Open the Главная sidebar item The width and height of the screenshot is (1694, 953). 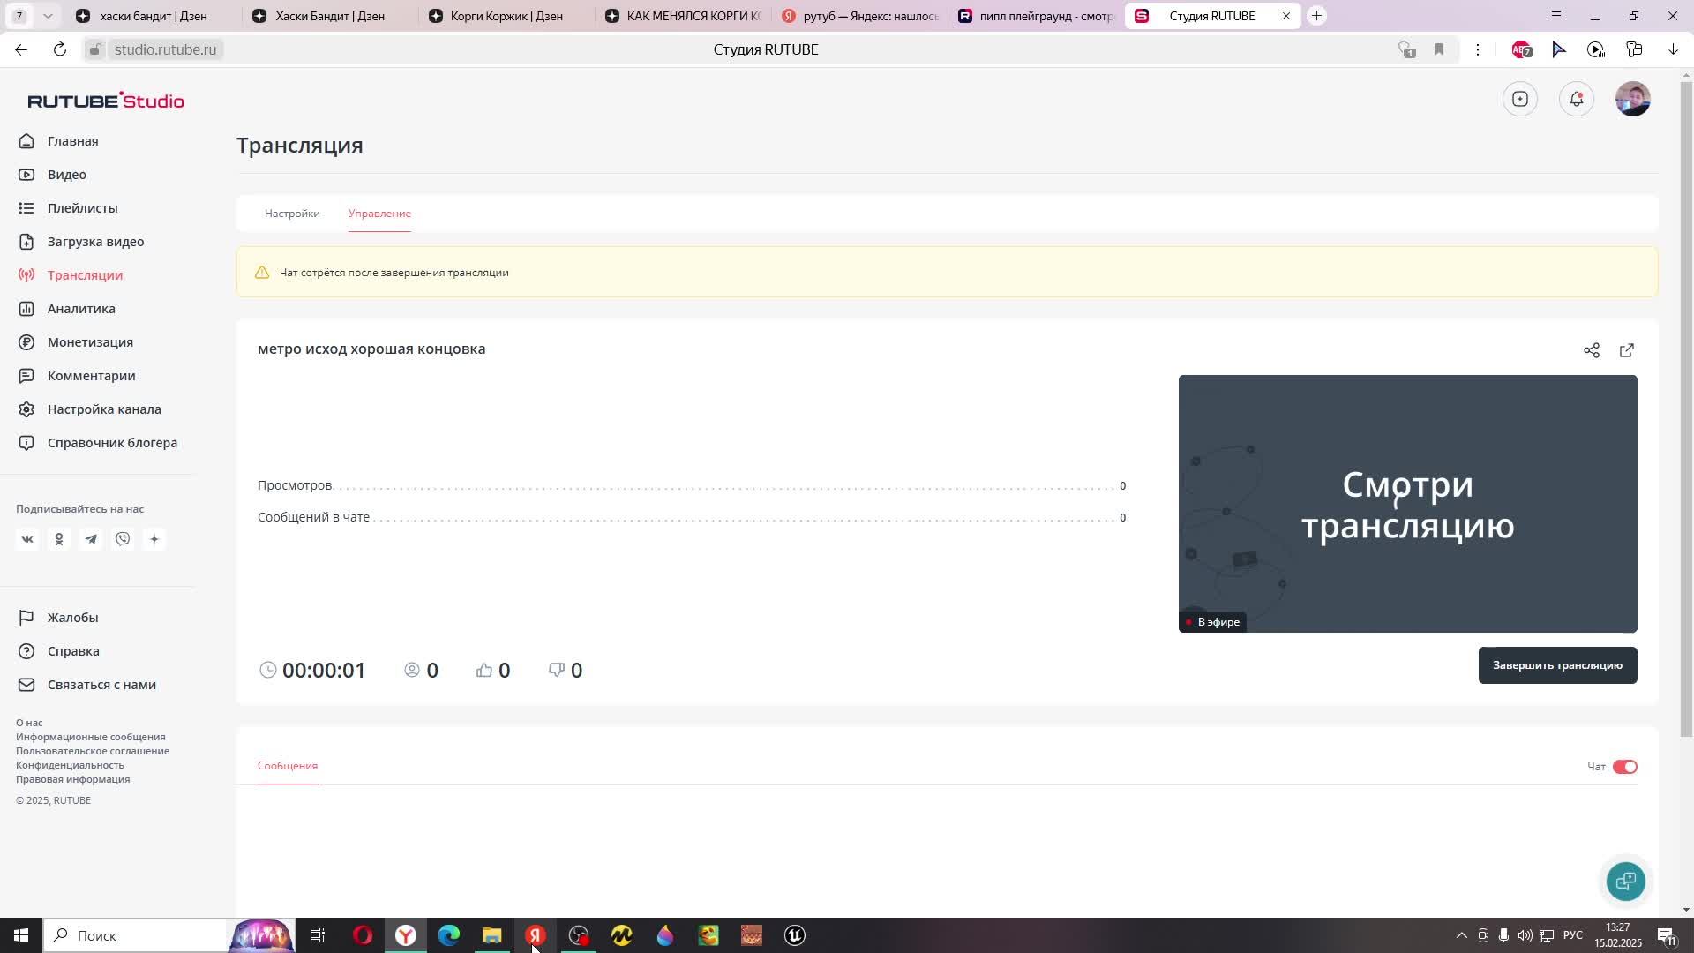72,141
